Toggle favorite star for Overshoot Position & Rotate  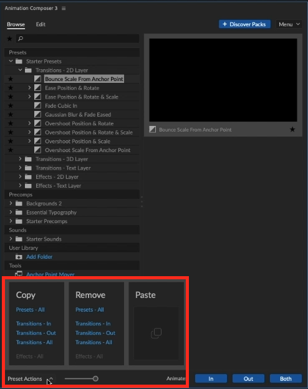[11, 123]
